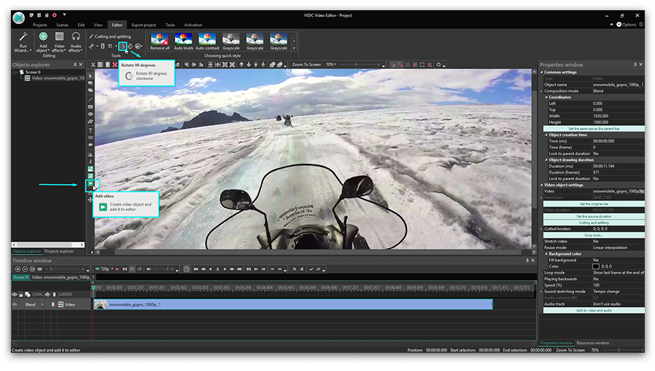This screenshot has width=655, height=371.
Task: Open the Activation tab
Action: tap(193, 25)
